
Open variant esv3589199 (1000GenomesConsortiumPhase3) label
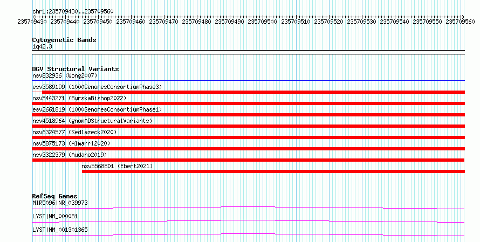point(97,87)
